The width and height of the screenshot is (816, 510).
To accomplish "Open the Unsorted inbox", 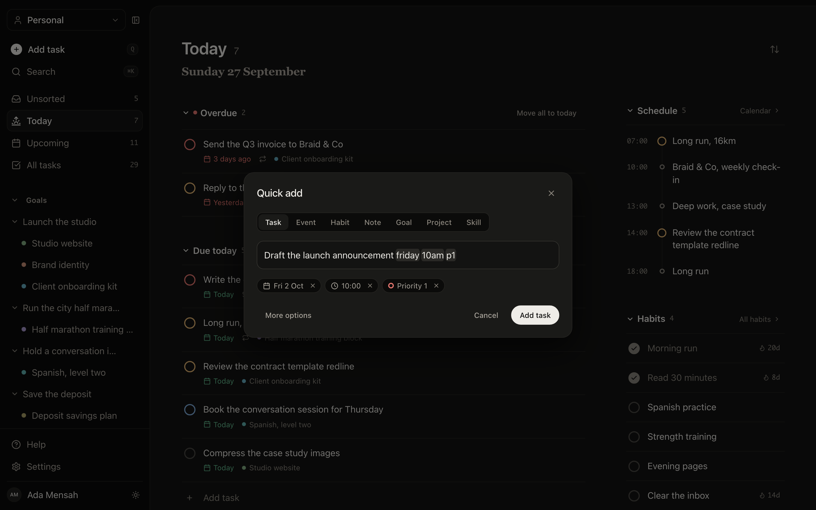I will (75, 99).
